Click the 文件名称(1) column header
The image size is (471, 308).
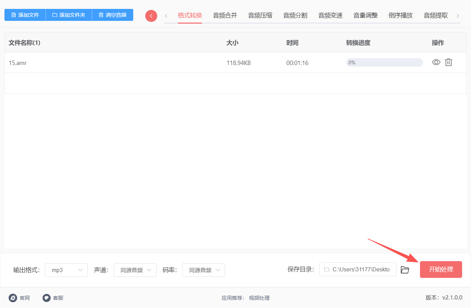coord(24,43)
